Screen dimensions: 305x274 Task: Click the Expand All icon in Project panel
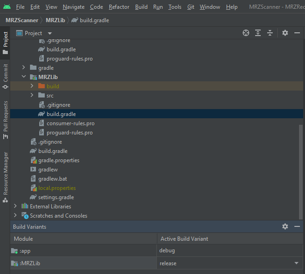point(258,33)
